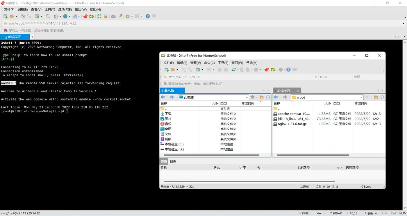Click the globe encoding icon in Xshell toolbar
Image resolution: width=407 pixels, height=216 pixels.
pyautogui.click(x=65, y=16)
